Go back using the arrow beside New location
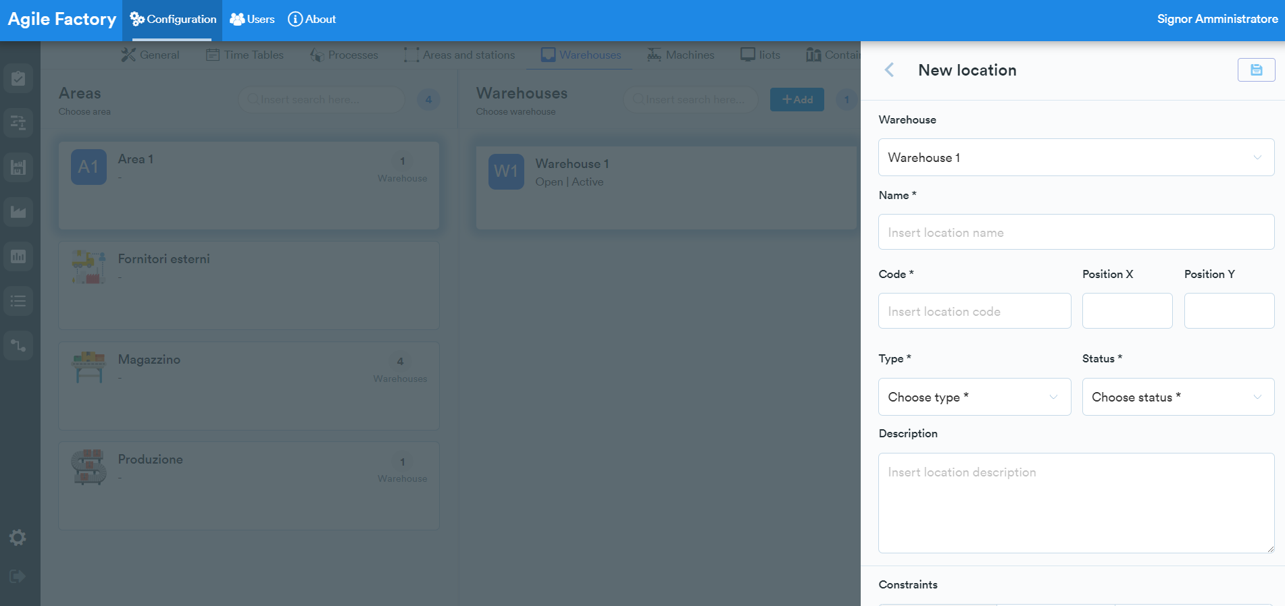 click(x=890, y=70)
